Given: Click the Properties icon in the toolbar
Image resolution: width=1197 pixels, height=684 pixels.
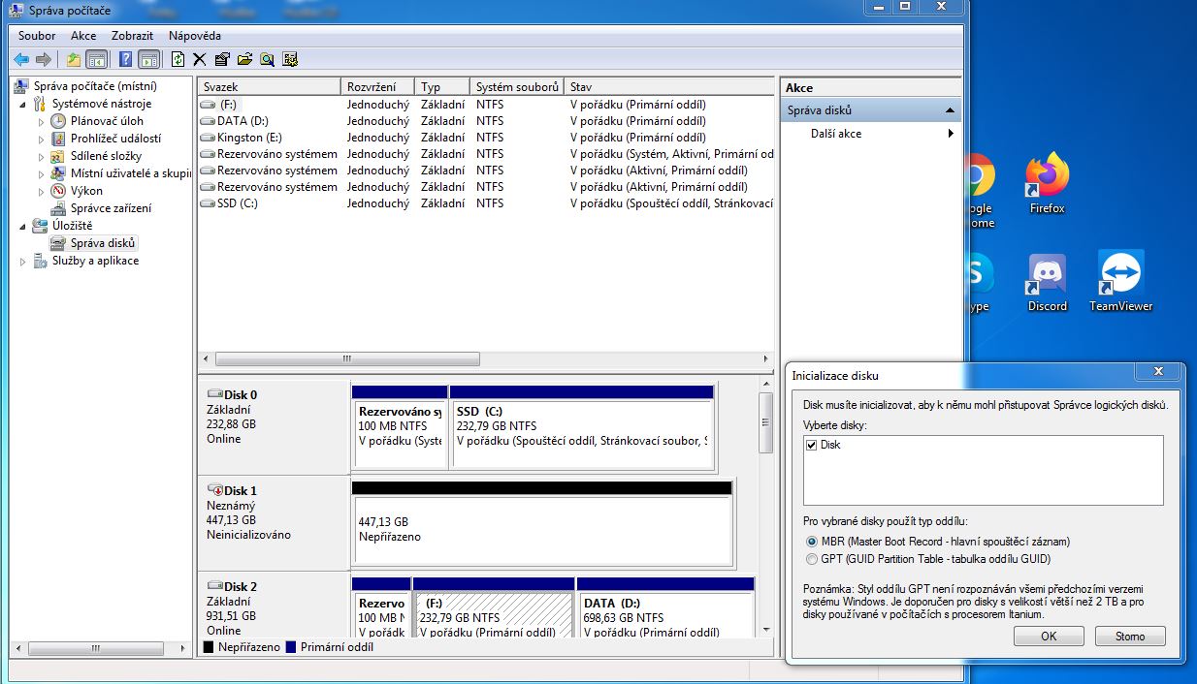Looking at the screenshot, I should pos(222,60).
